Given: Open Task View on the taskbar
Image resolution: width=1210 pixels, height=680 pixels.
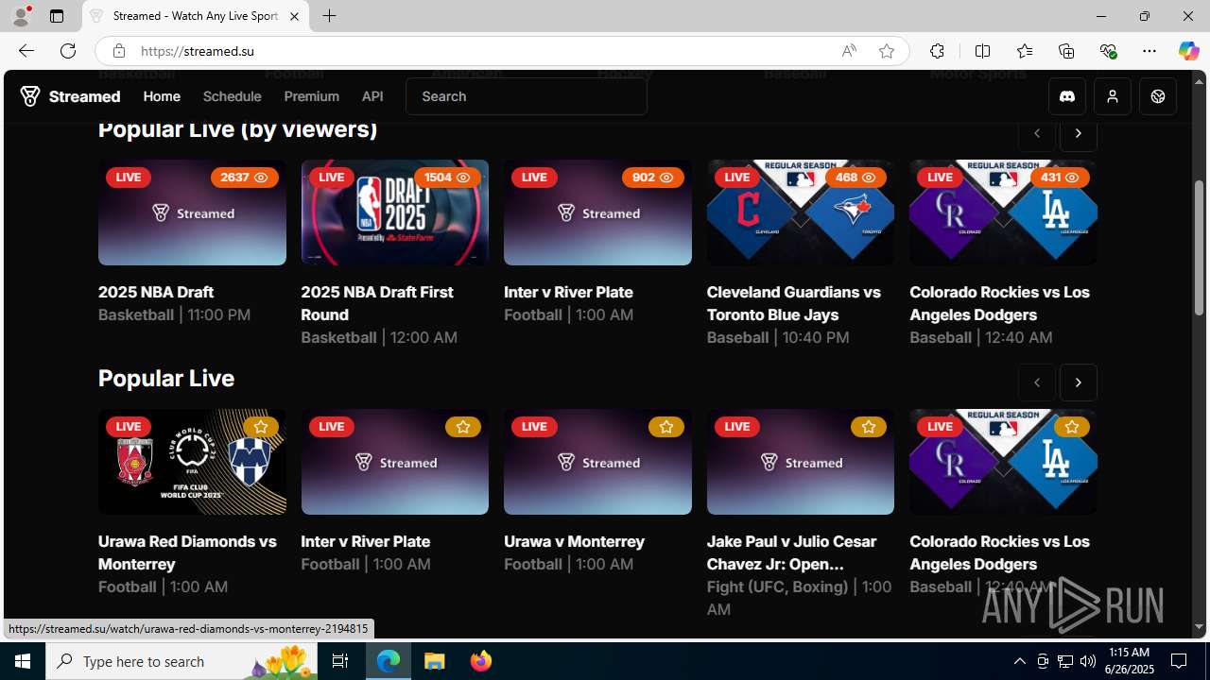Looking at the screenshot, I should [x=340, y=661].
